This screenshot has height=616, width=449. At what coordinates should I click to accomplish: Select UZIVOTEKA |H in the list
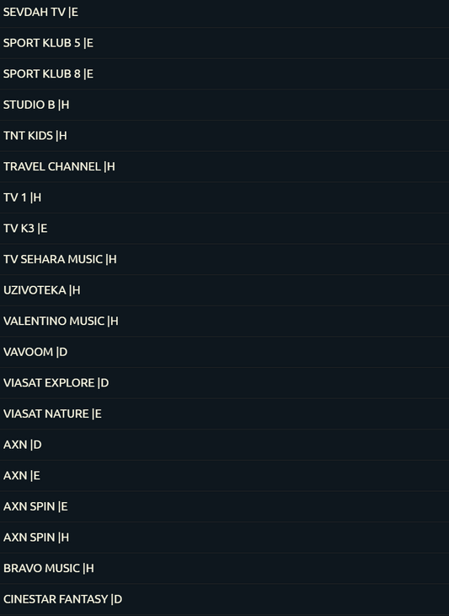224,290
